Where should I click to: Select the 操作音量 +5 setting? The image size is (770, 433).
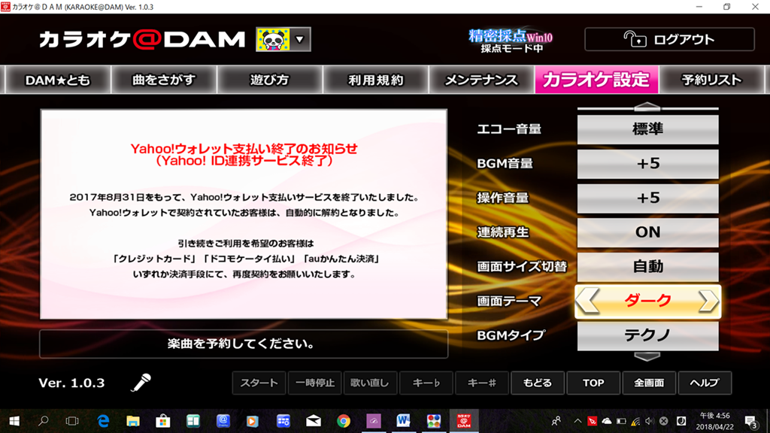pyautogui.click(x=647, y=198)
